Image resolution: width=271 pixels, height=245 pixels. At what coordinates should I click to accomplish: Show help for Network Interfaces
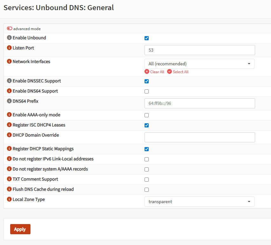[9, 61]
